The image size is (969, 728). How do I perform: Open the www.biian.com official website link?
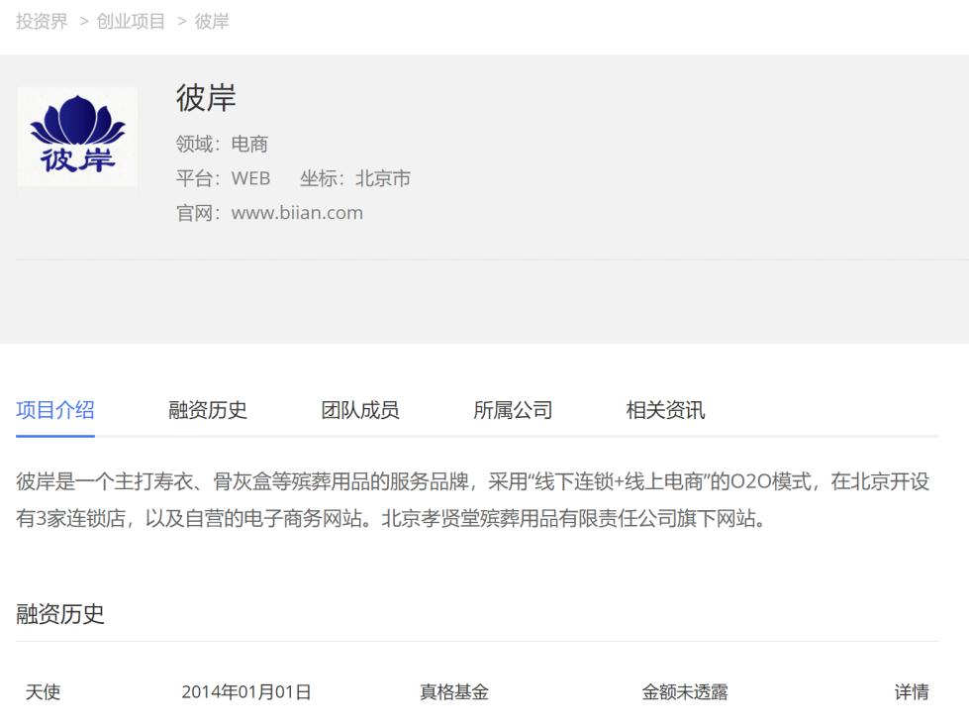tap(297, 213)
